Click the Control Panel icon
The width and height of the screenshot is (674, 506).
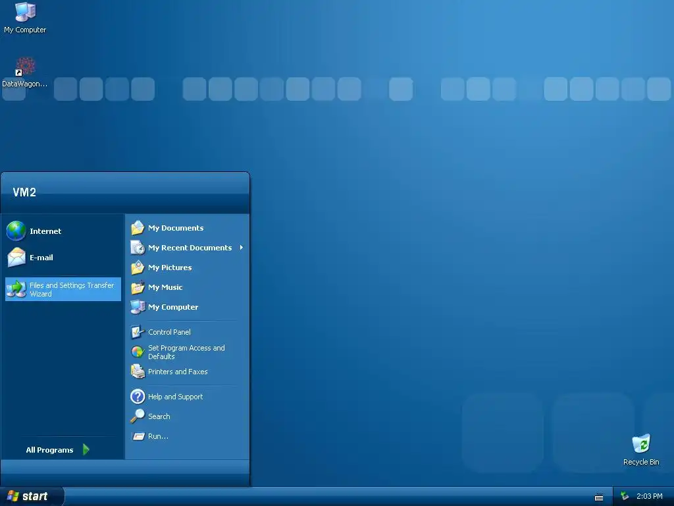click(x=138, y=332)
